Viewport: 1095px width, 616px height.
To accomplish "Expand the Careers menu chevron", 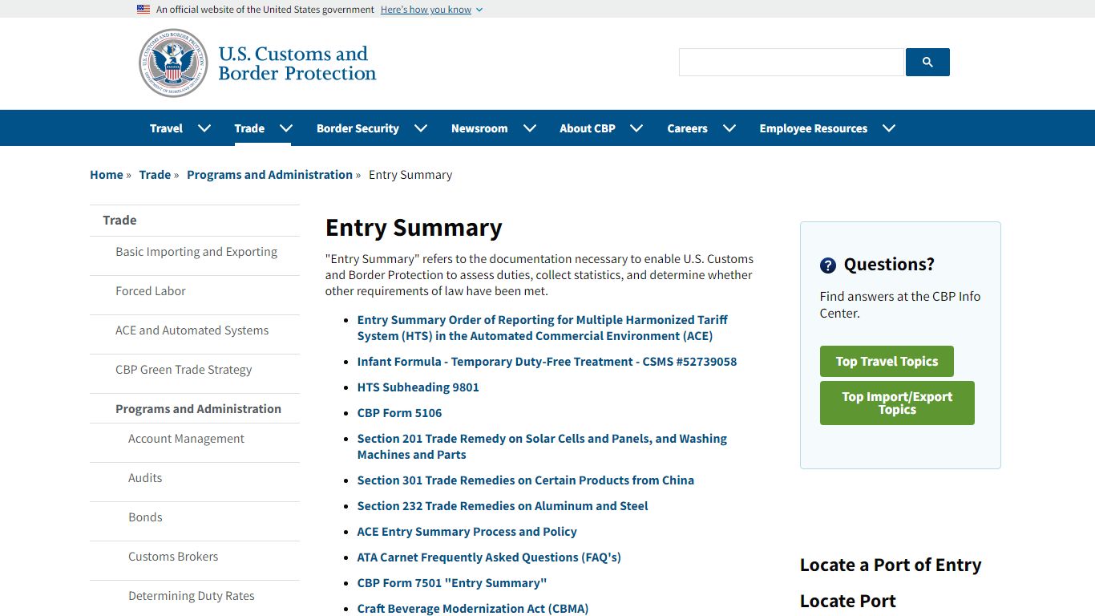I will [729, 128].
